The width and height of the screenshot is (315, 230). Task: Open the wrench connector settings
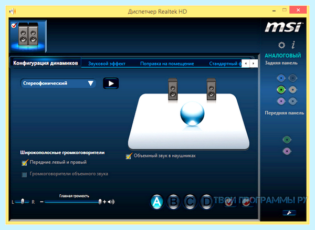coord(289,213)
